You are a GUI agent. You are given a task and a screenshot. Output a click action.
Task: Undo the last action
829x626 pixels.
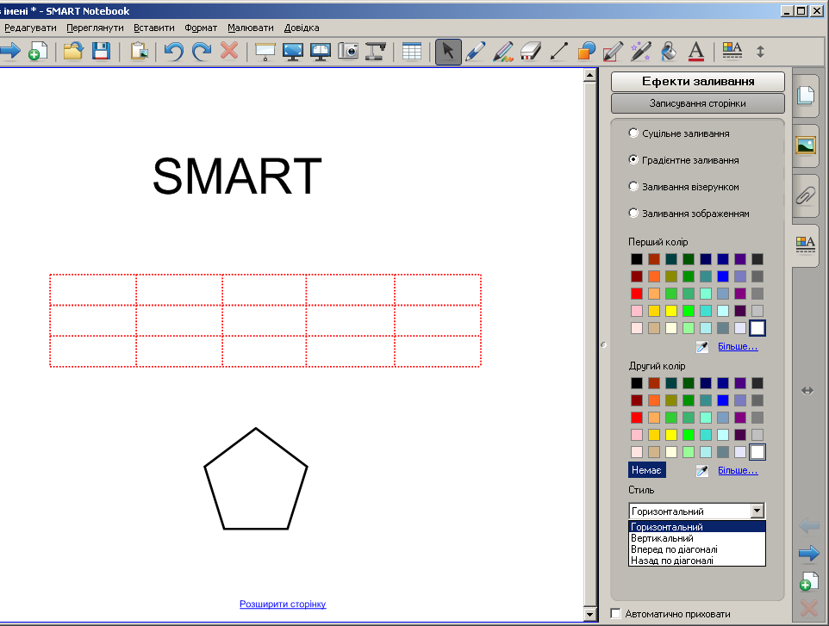173,52
